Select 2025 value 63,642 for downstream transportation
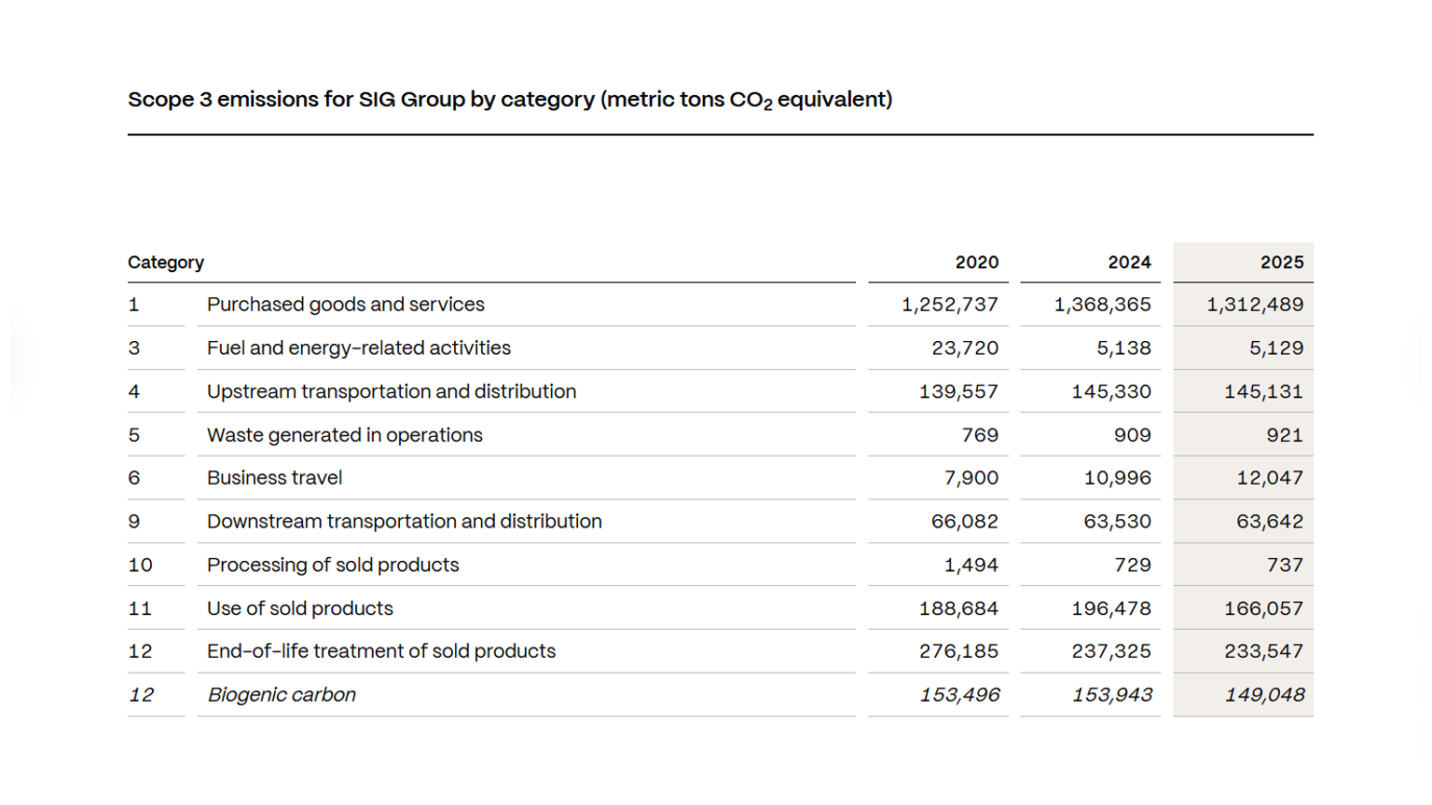Screen dimensions: 1432x805 (1270, 522)
